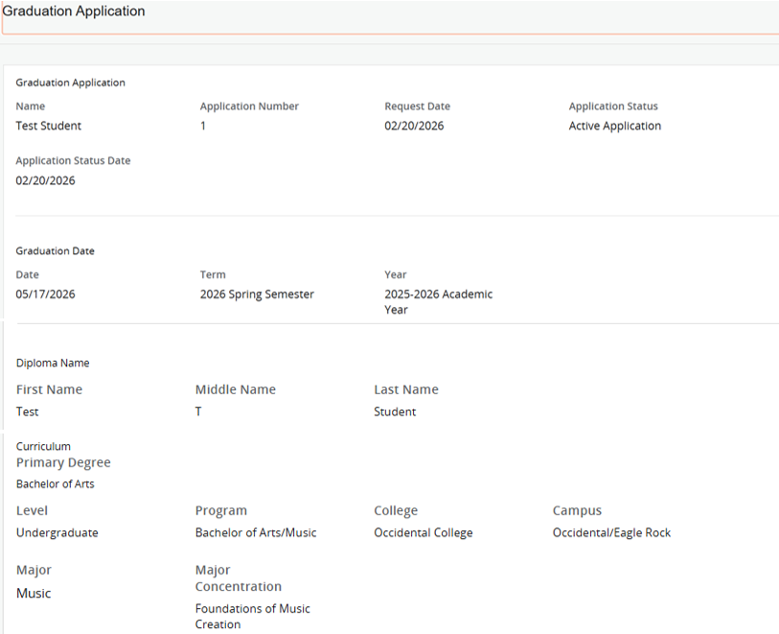Select the Name value Test Student
Viewport: 779px width, 634px height.
point(48,125)
